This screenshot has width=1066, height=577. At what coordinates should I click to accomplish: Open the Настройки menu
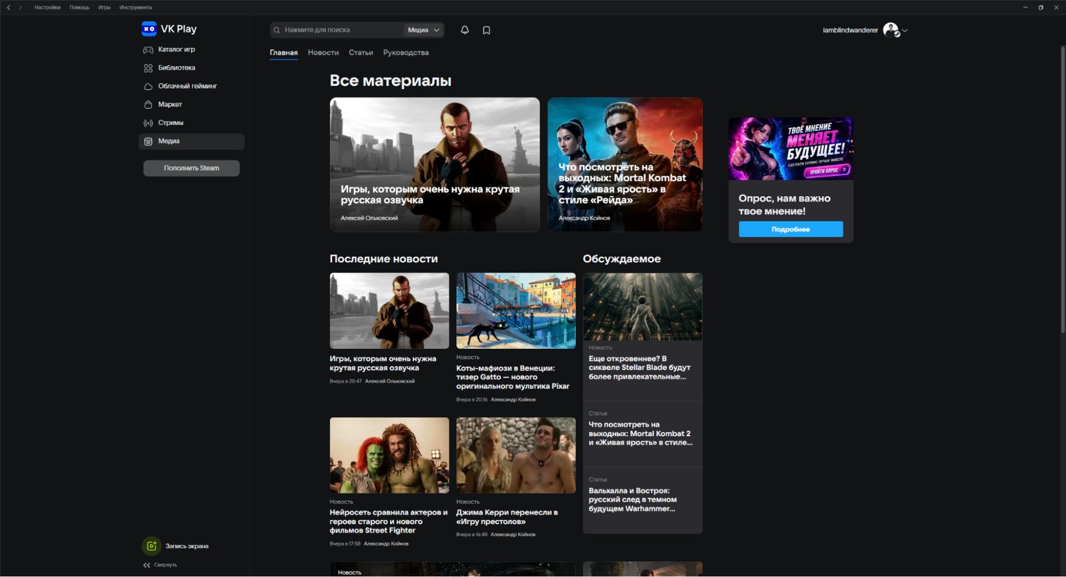(47, 7)
